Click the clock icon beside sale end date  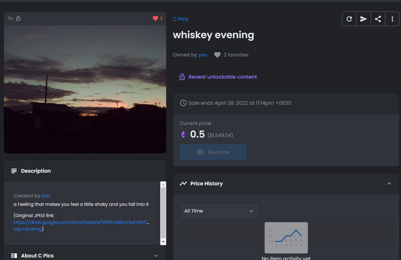tap(183, 103)
